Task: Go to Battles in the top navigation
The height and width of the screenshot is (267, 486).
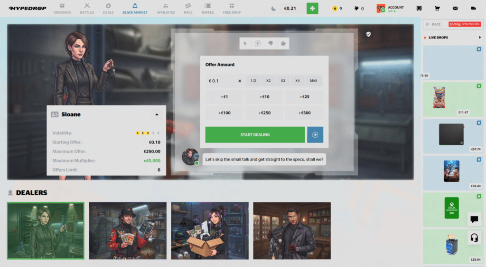Action: pos(87,9)
